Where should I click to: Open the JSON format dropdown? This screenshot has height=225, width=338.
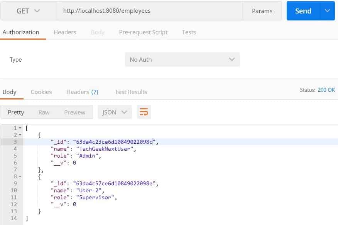point(115,112)
